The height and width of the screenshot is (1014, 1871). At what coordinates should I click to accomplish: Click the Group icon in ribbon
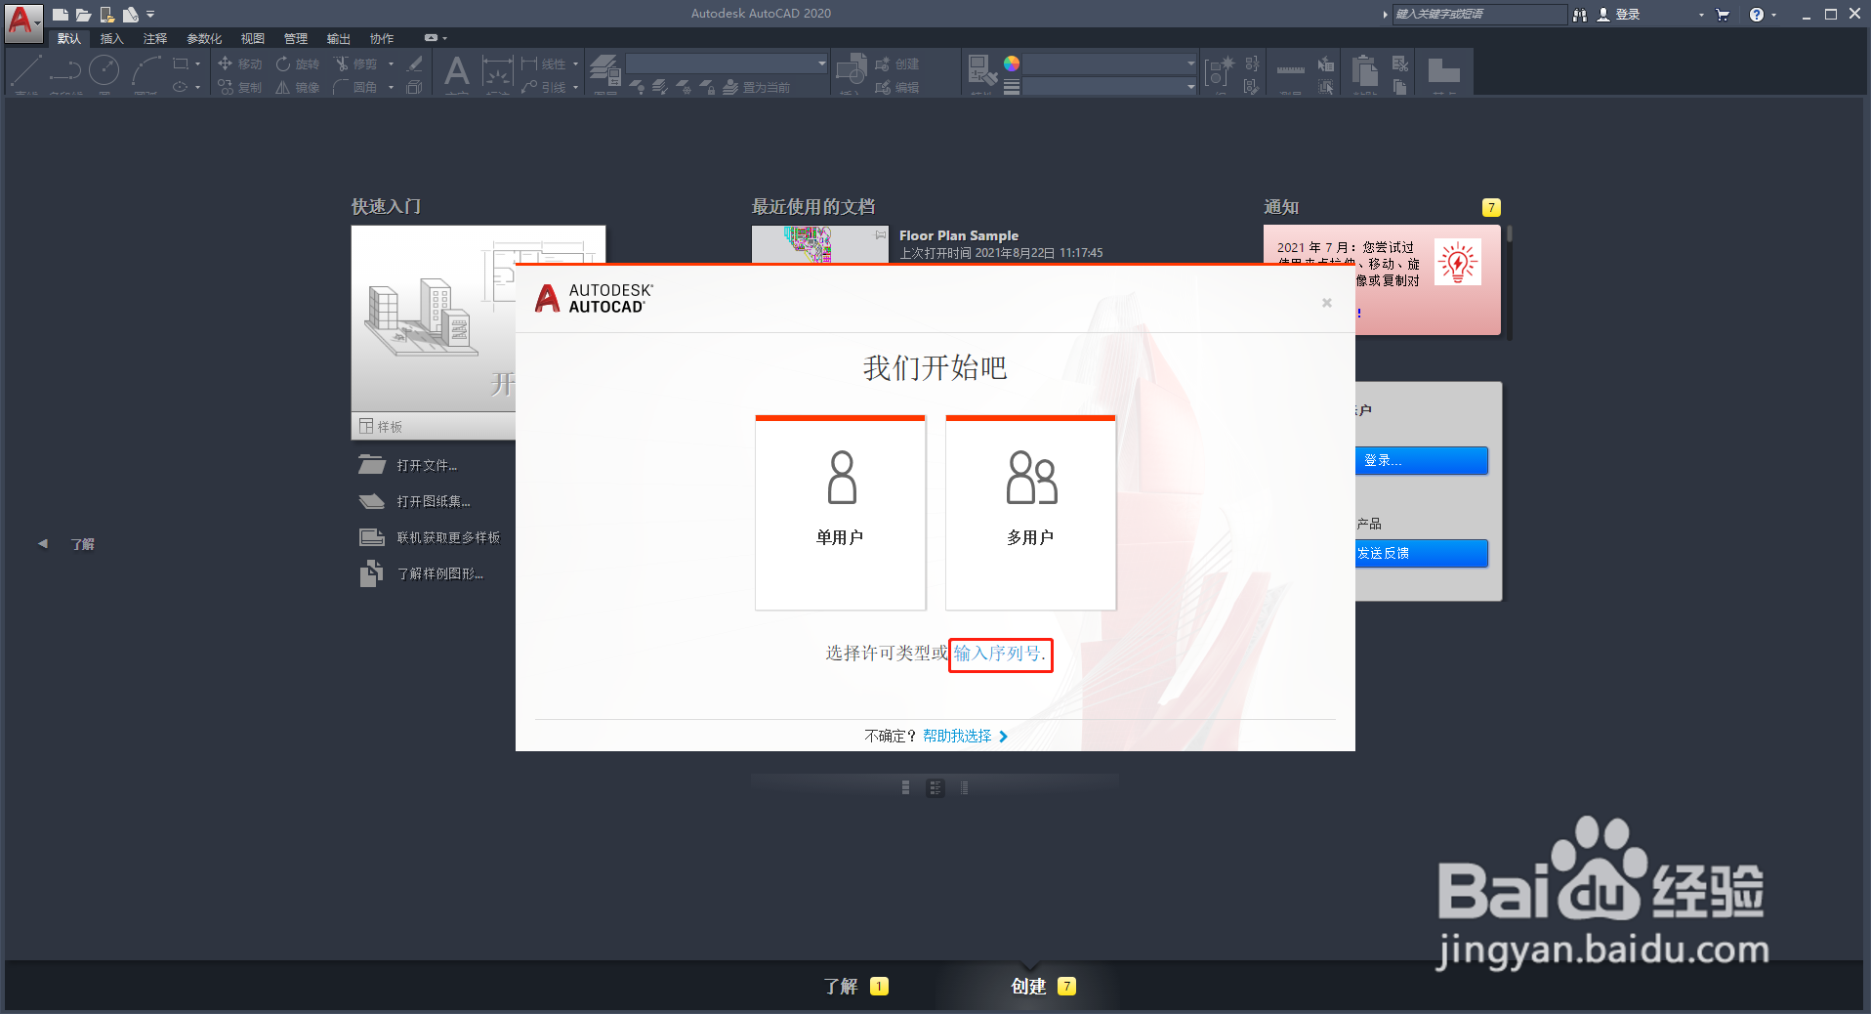point(1218,71)
